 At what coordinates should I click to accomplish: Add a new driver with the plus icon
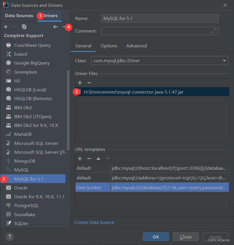(6, 27)
